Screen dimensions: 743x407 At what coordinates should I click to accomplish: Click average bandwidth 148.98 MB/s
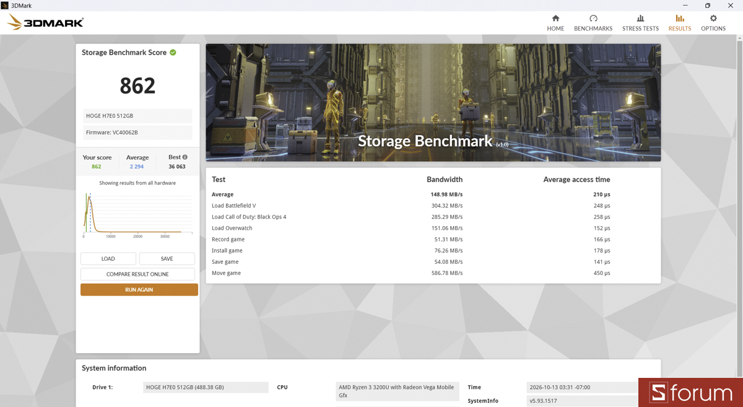point(447,195)
